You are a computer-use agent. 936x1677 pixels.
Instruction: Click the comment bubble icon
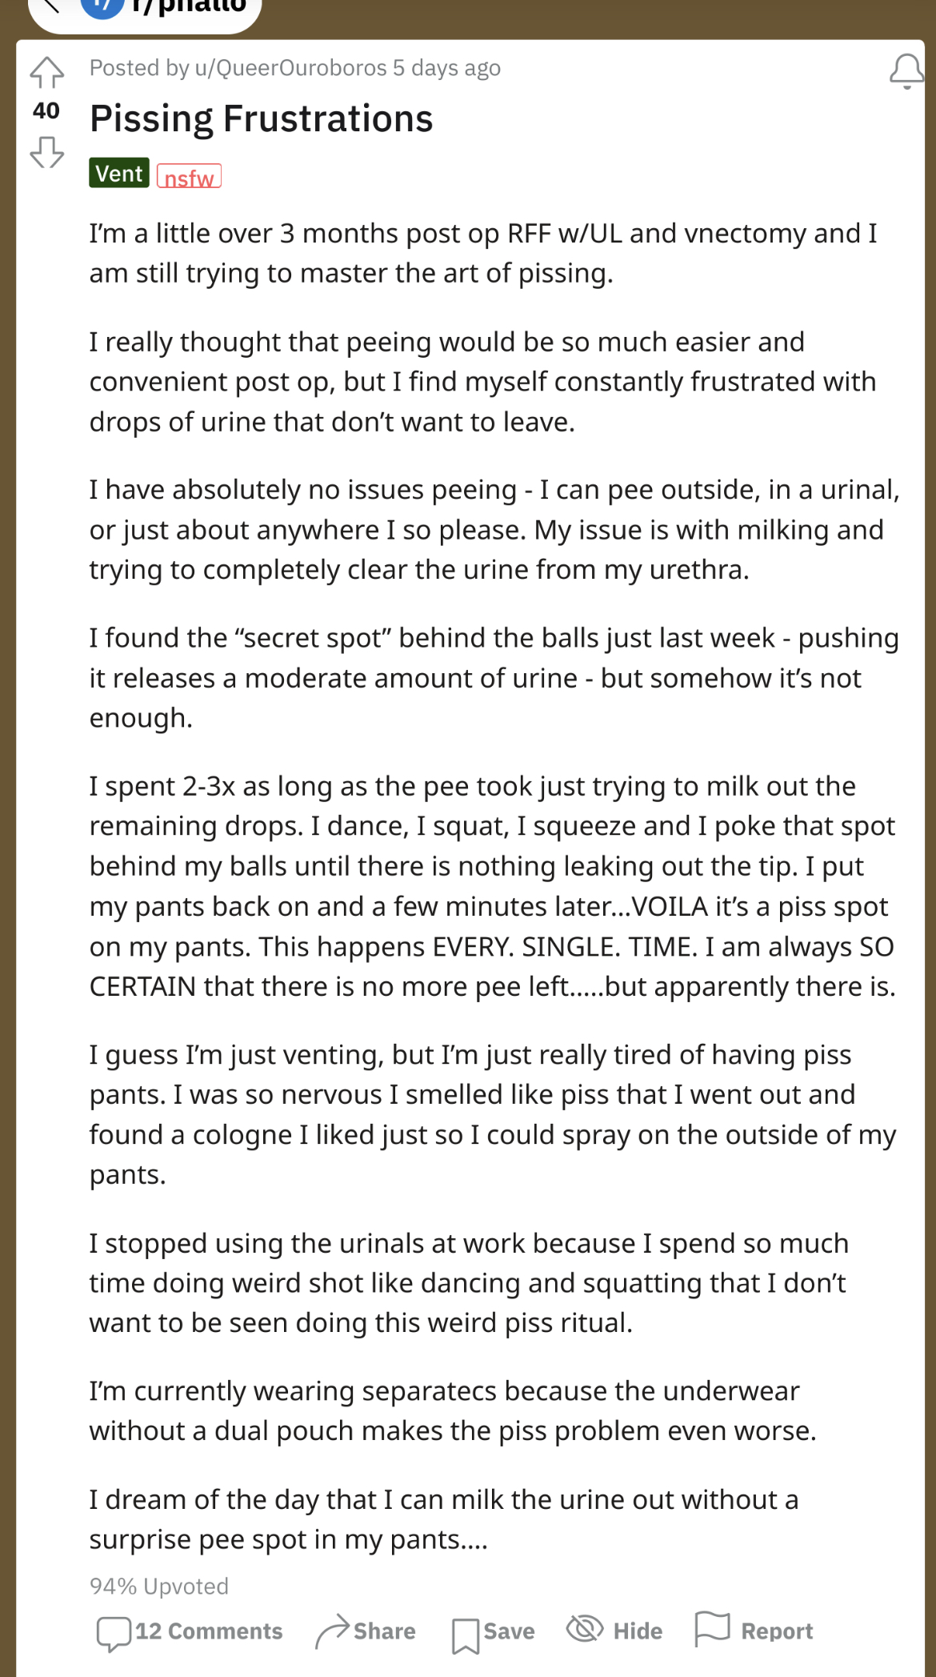click(x=114, y=1633)
